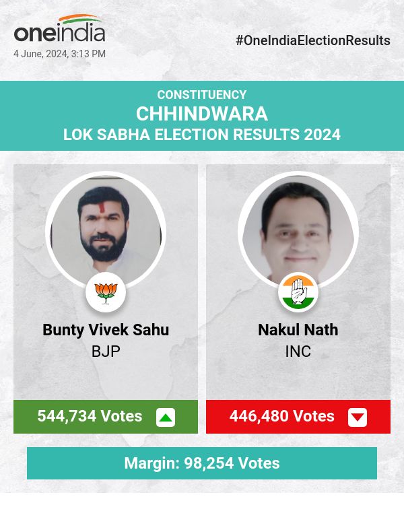Viewport: 404px width, 505px height.
Task: Click the INC hand party symbol
Action: click(298, 293)
